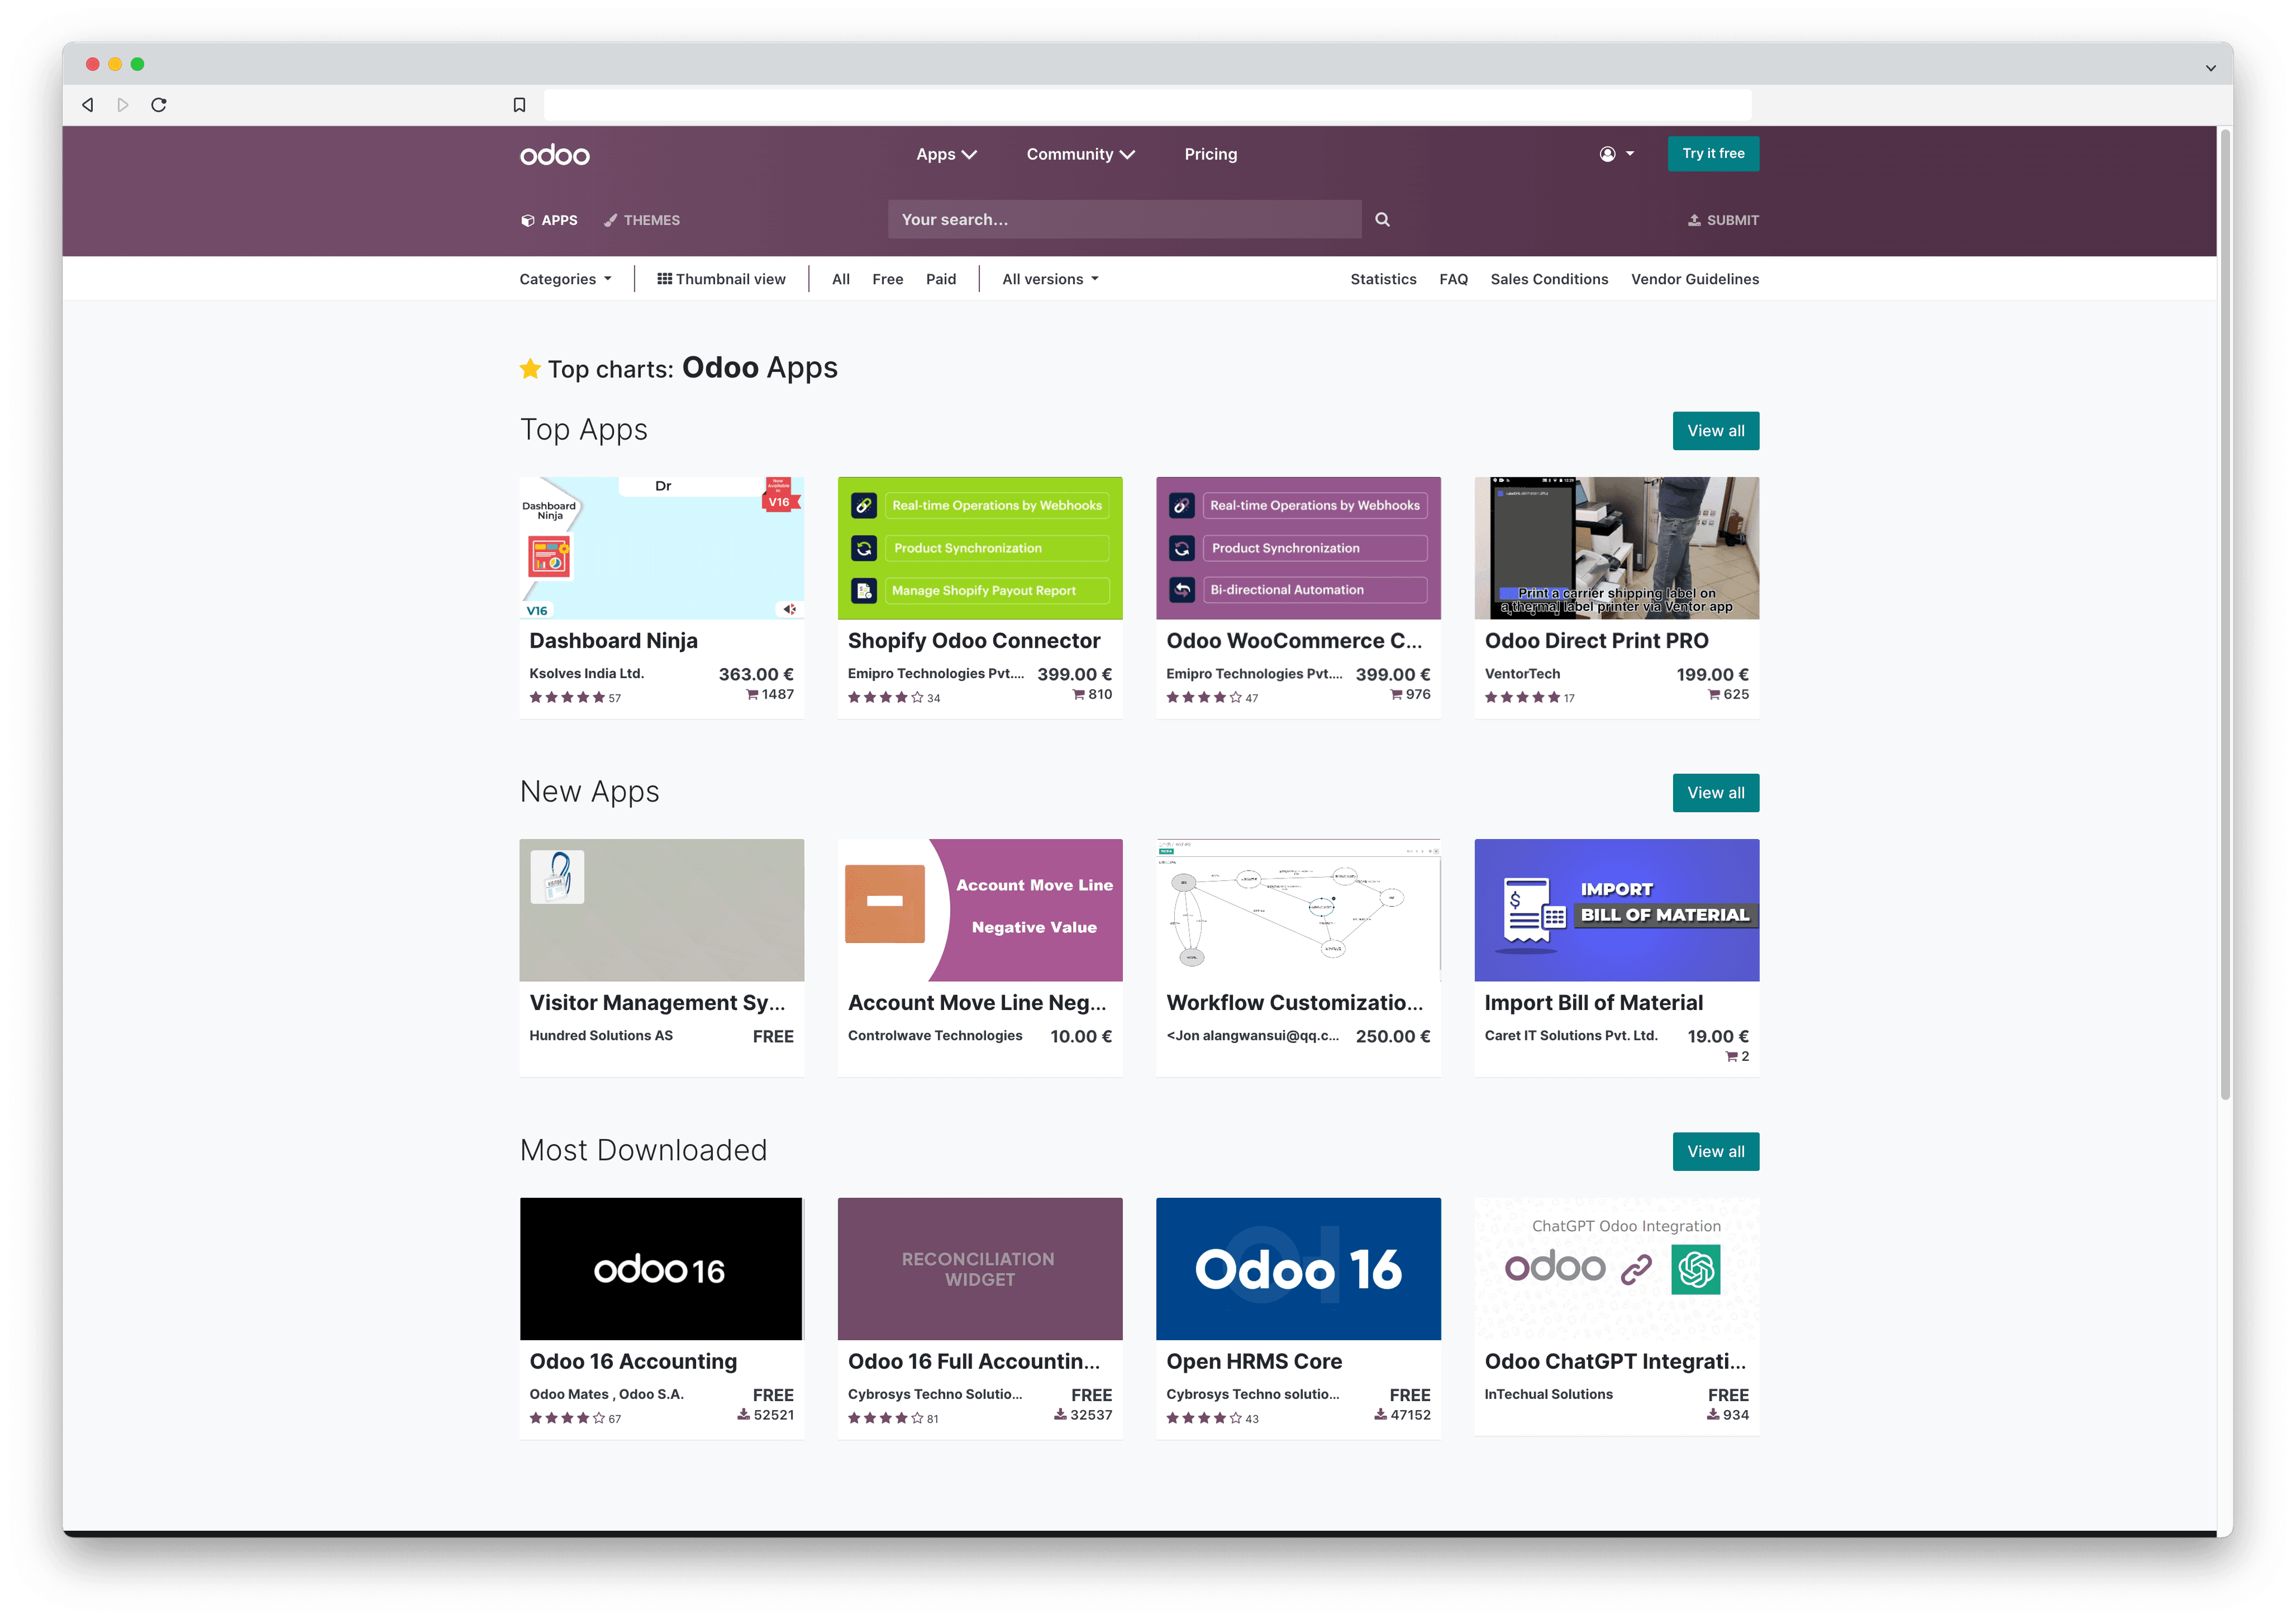Open the FAQ link

[1453, 279]
